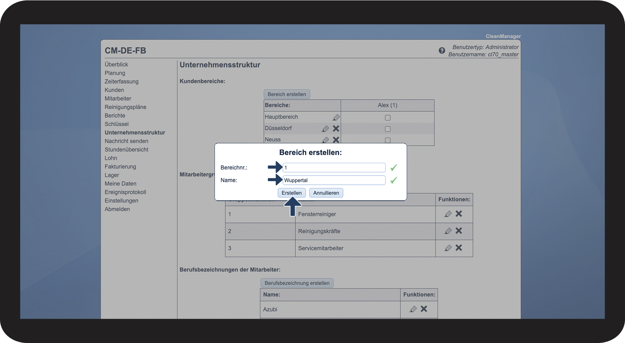Screen dimensions: 625x343
Task: Edit the Reinigungskräfte group
Action: coord(448,231)
